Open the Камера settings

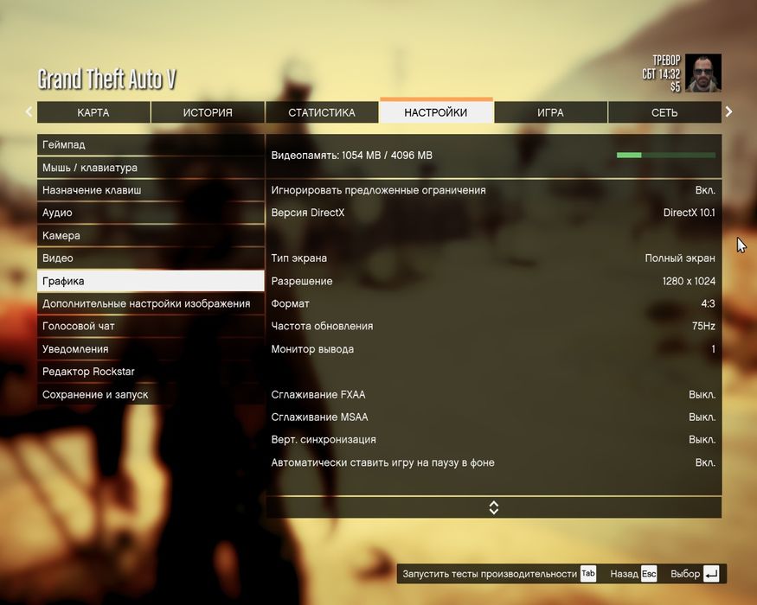[151, 235]
